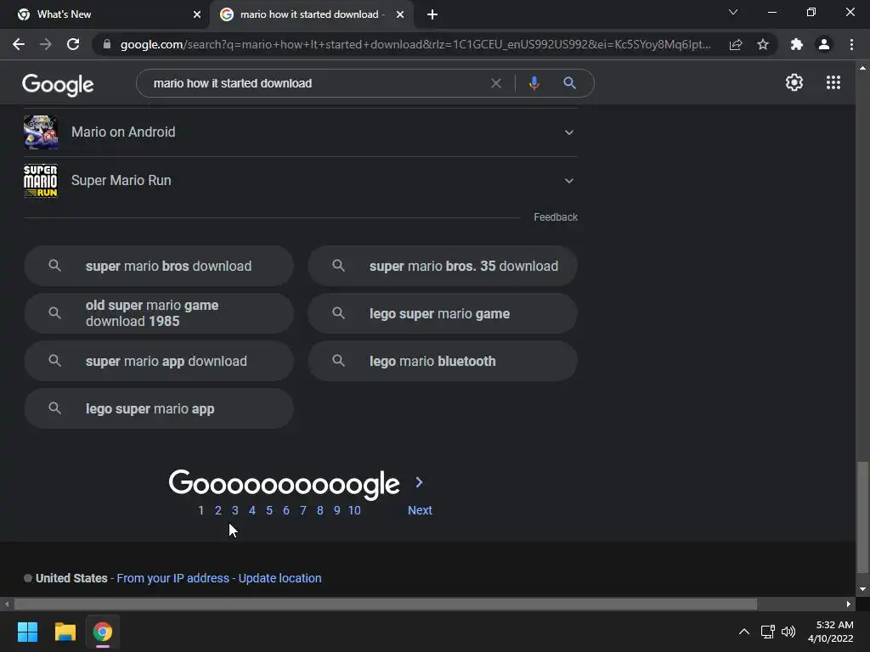Click the Update location link

(280, 578)
